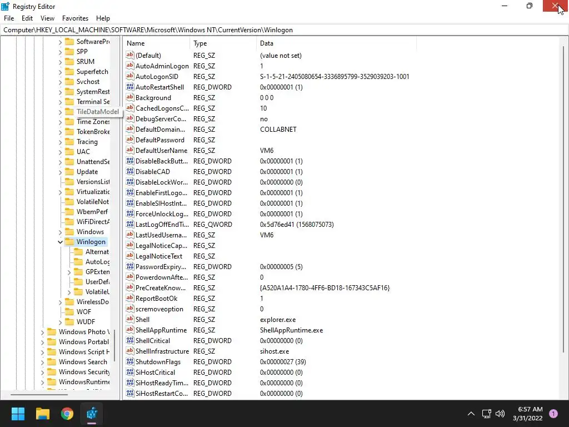This screenshot has height=427, width=569.
Task: Select the DefaultUserName value
Action: 161,150
